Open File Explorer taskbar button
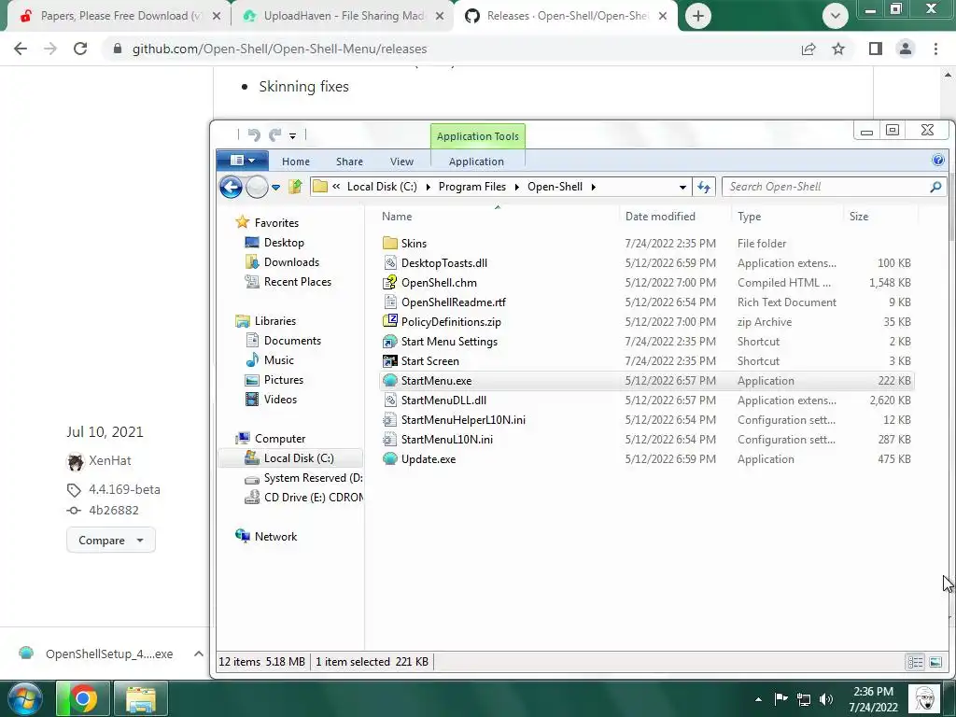 coord(141,698)
